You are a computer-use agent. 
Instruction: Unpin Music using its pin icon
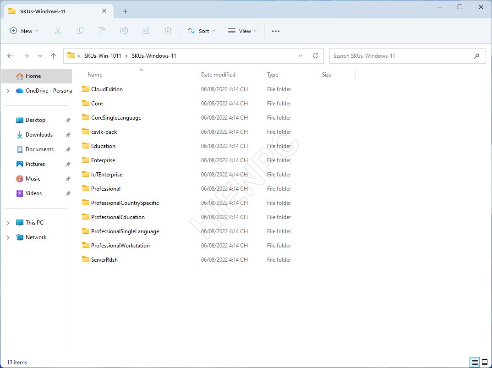[68, 179]
